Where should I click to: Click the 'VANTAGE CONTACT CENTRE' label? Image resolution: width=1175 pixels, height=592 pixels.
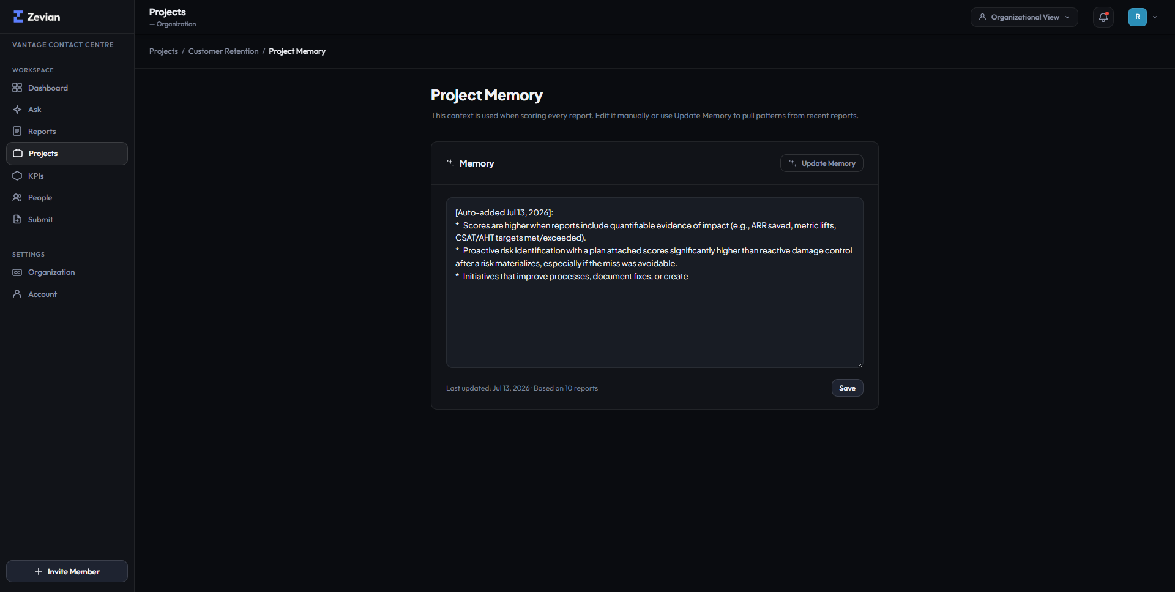(63, 45)
